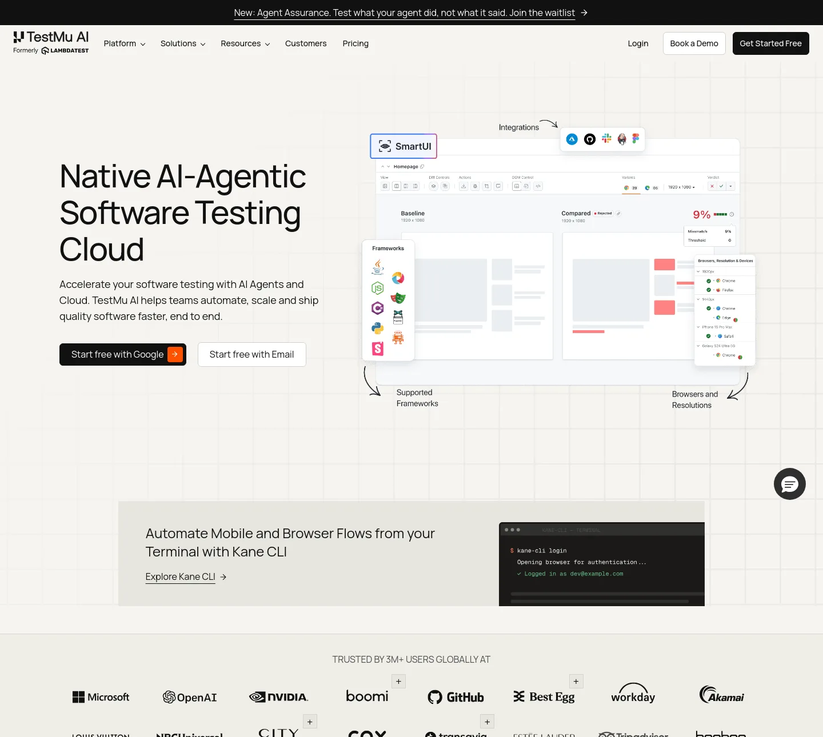Open the 1920 x 1080 resolution dropdown
Viewport: 823px width, 737px height.
pyautogui.click(x=682, y=187)
